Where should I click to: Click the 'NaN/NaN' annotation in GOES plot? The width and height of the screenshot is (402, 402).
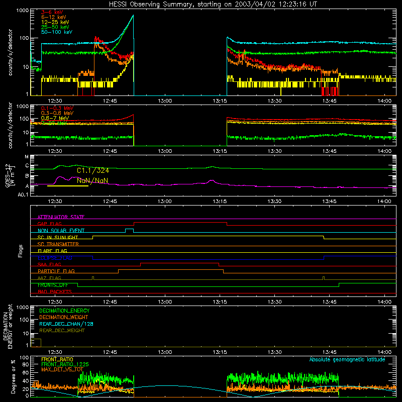tap(92, 180)
